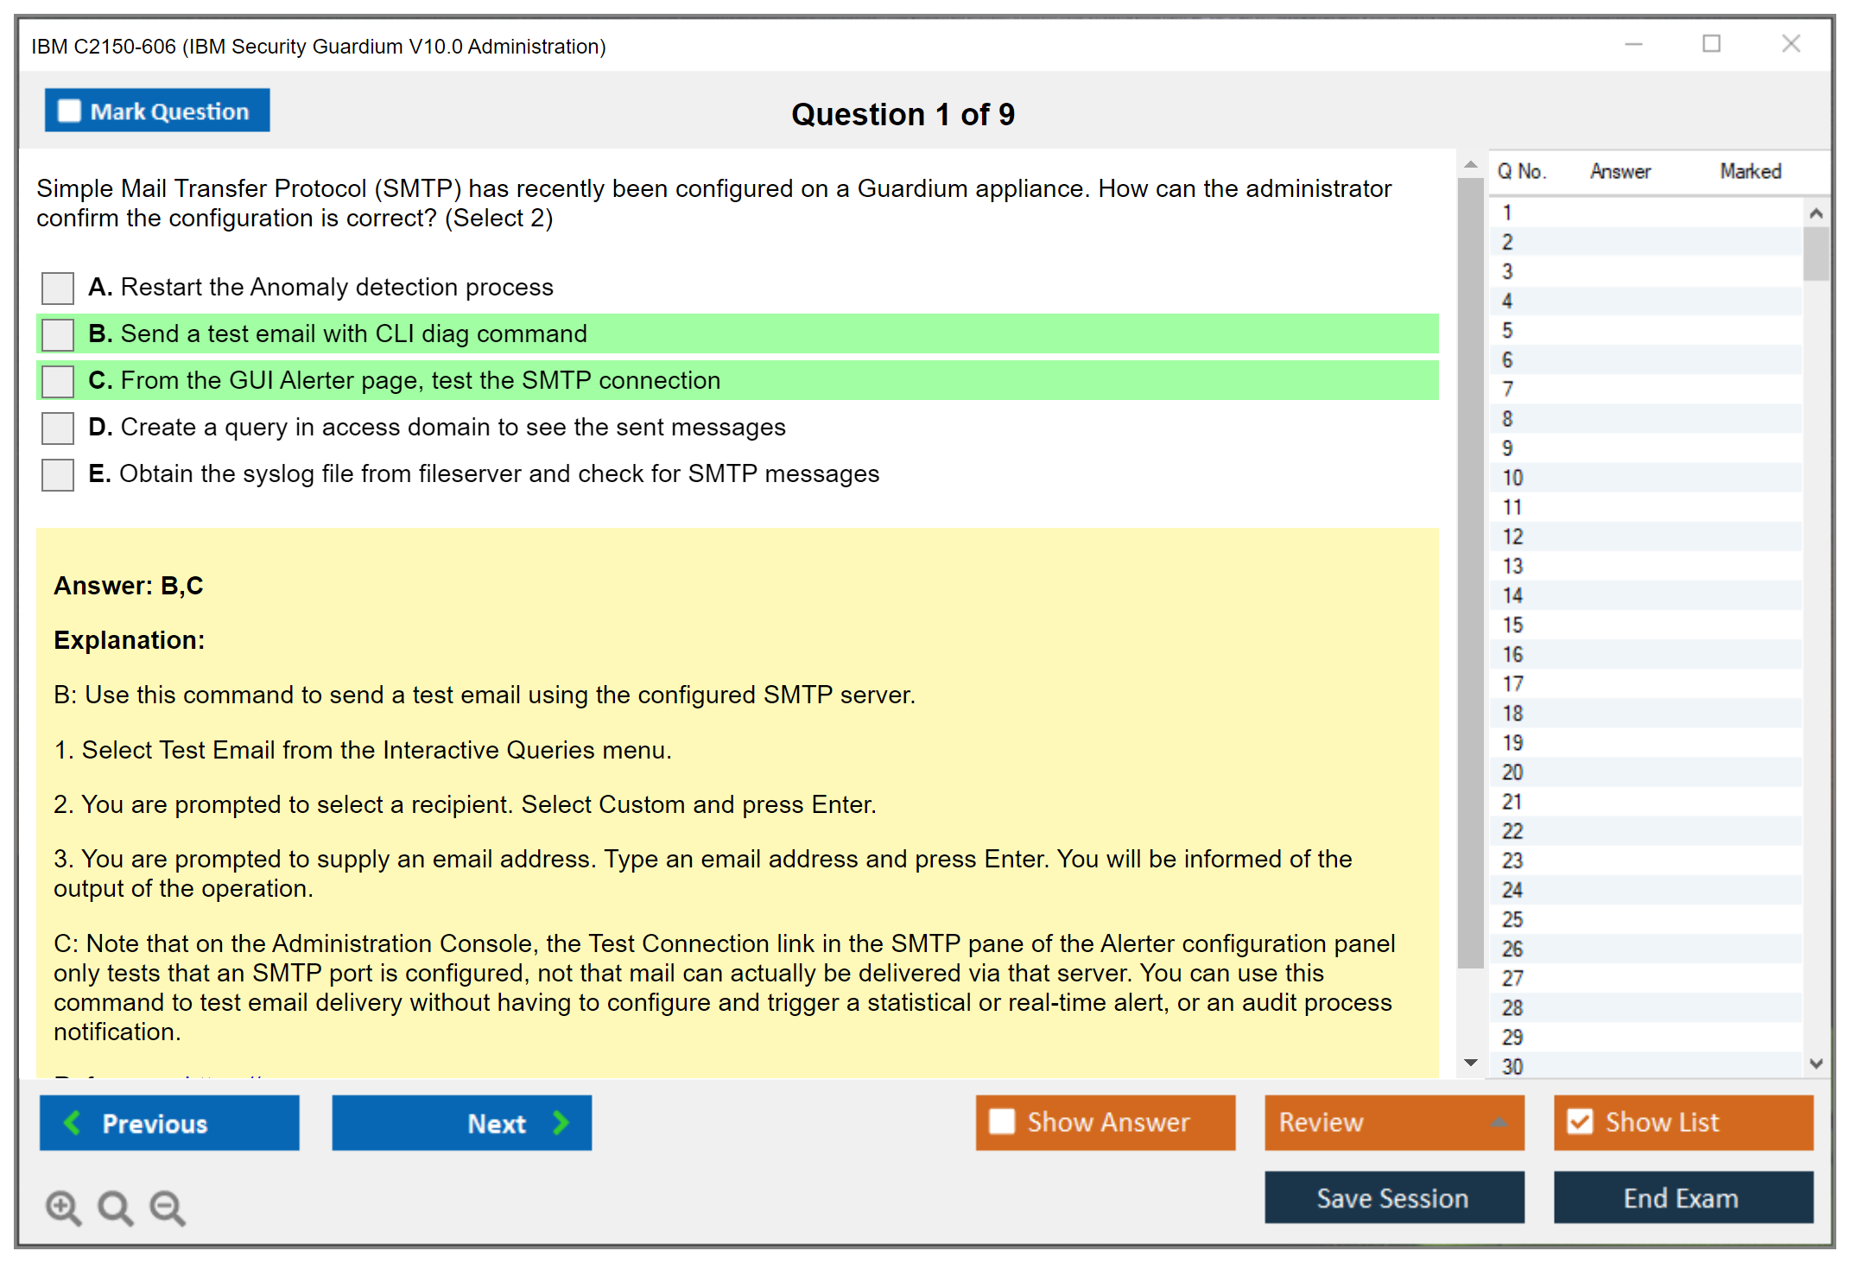Click the reset zoom magnifier icon
This screenshot has height=1270, width=1857.
115,1207
